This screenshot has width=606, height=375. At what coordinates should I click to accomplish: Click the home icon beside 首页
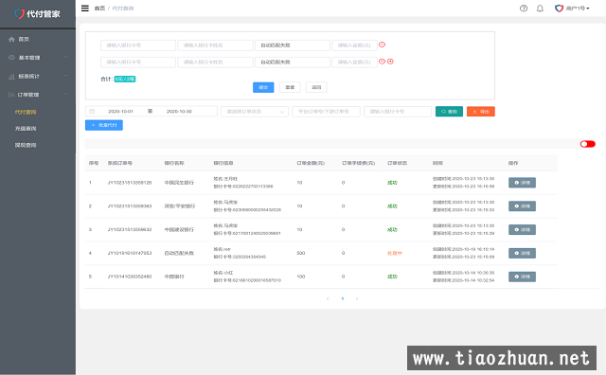coord(11,39)
